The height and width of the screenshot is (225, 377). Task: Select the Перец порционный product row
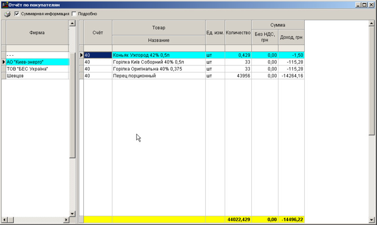(159, 76)
